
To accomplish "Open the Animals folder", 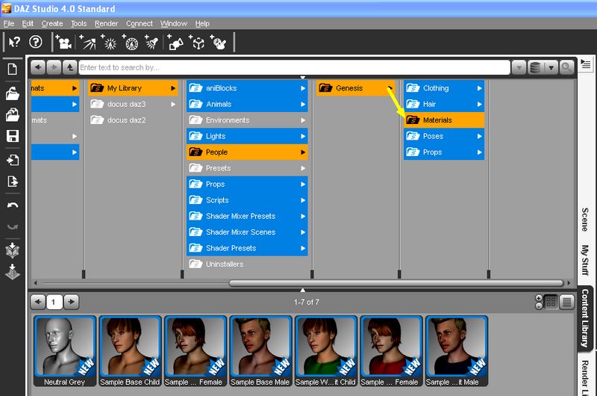I will tap(247, 104).
